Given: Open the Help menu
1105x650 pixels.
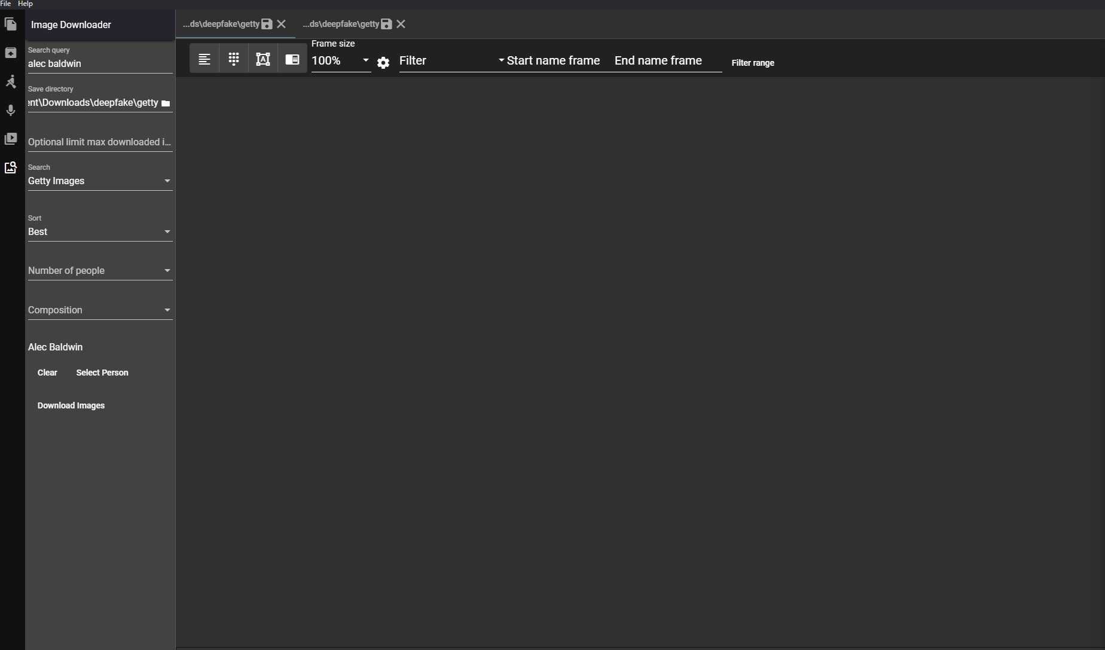Looking at the screenshot, I should coord(25,4).
